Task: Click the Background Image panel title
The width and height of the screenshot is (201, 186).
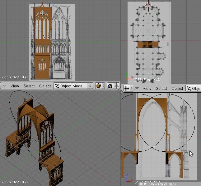Action: coord(163,184)
